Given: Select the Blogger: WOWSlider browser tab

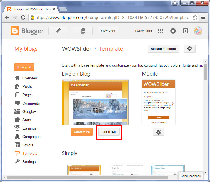Looking at the screenshot, I should coord(31,9).
